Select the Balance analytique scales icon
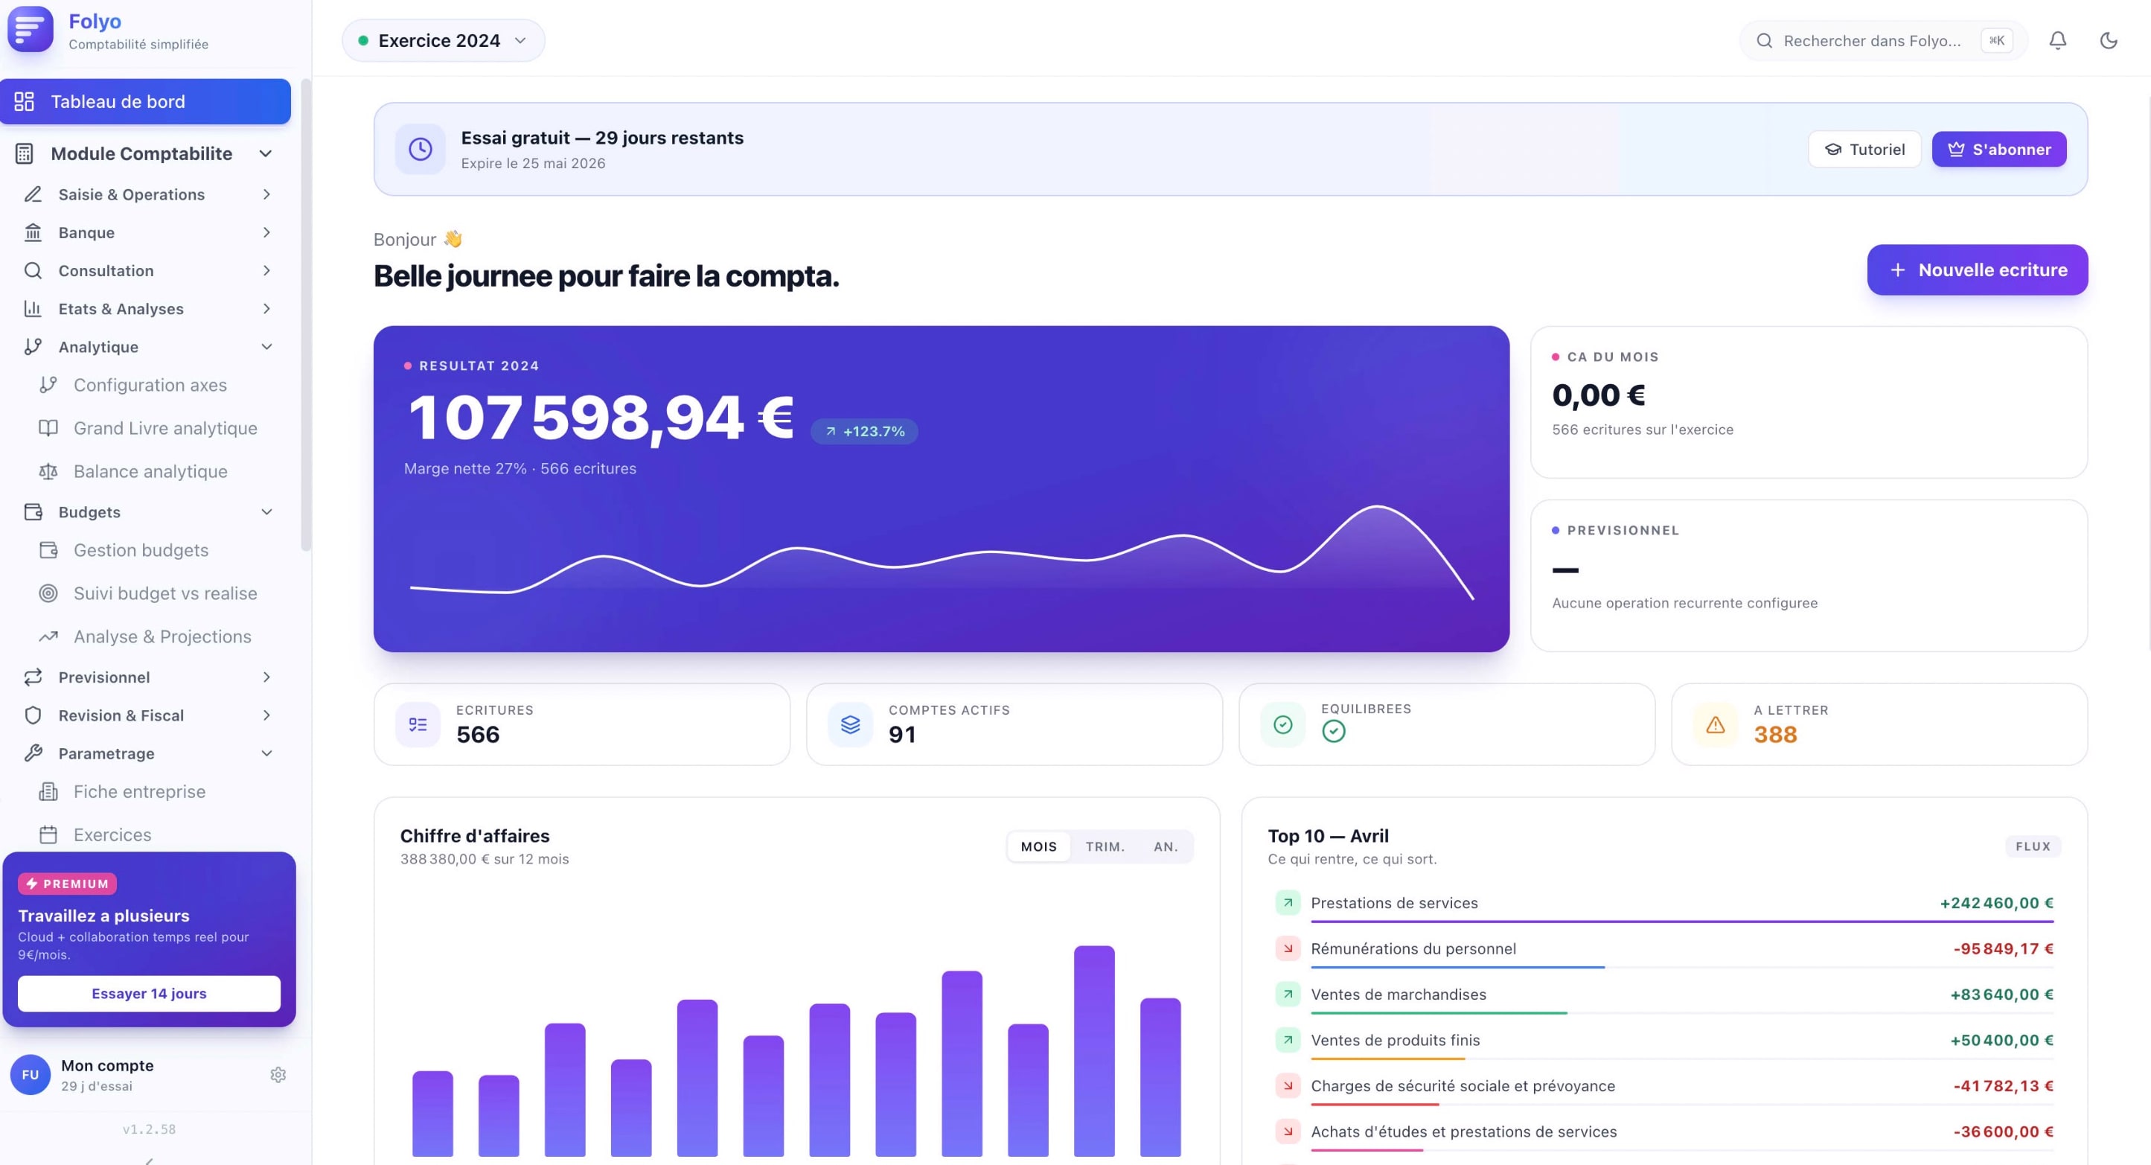The width and height of the screenshot is (2151, 1165). tap(48, 471)
